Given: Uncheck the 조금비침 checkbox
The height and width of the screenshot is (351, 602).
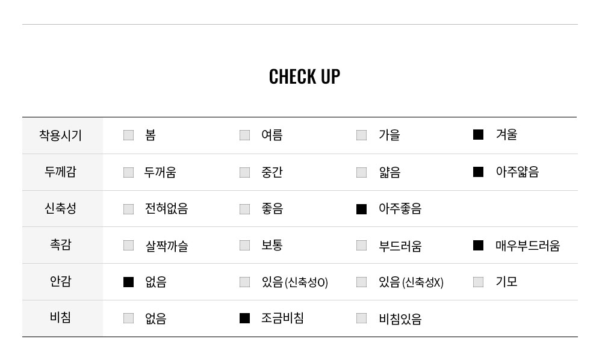Looking at the screenshot, I should pyautogui.click(x=244, y=318).
